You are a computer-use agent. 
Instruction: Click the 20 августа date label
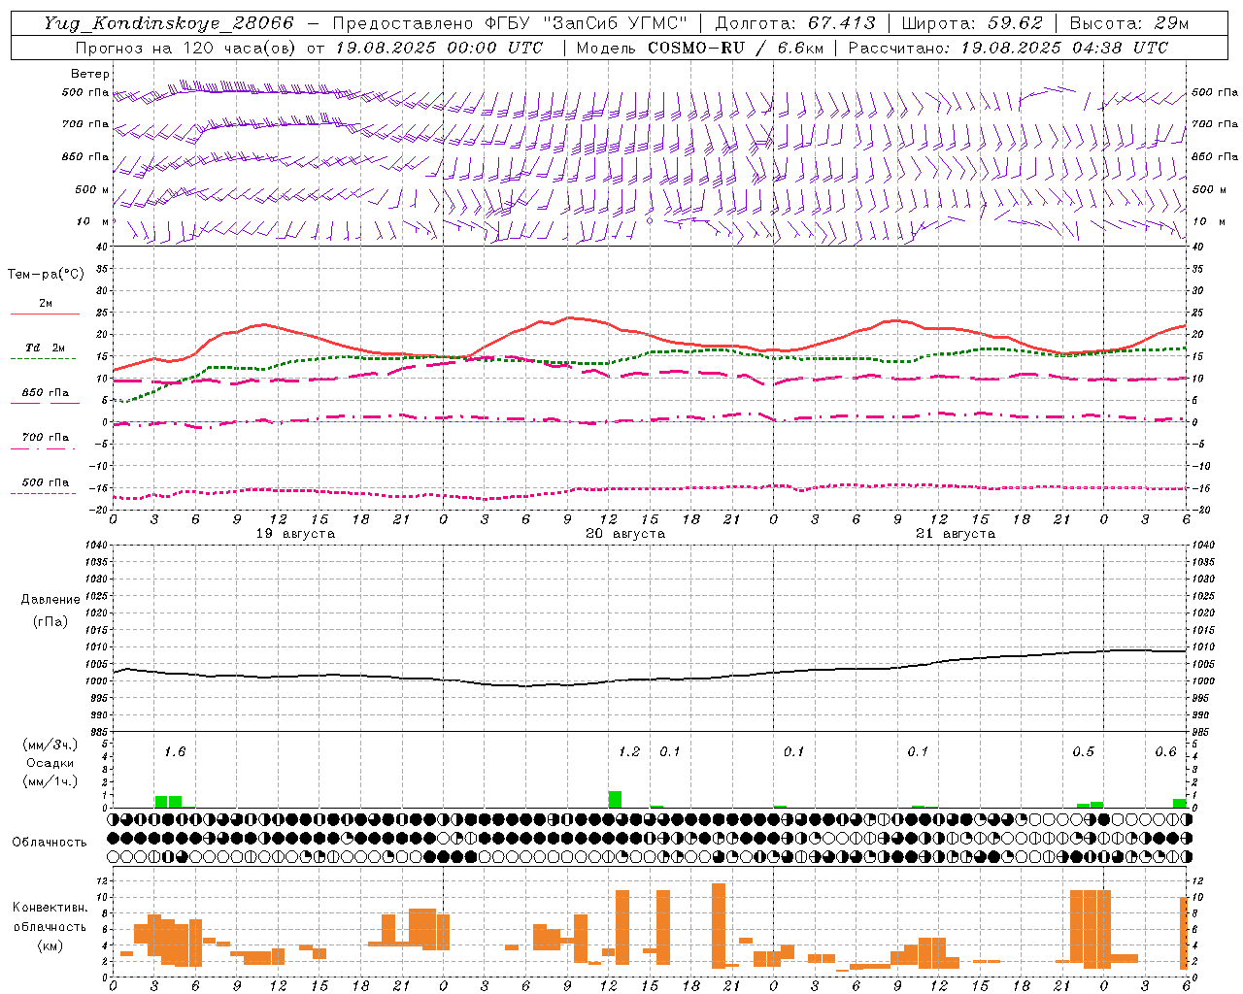pos(625,534)
